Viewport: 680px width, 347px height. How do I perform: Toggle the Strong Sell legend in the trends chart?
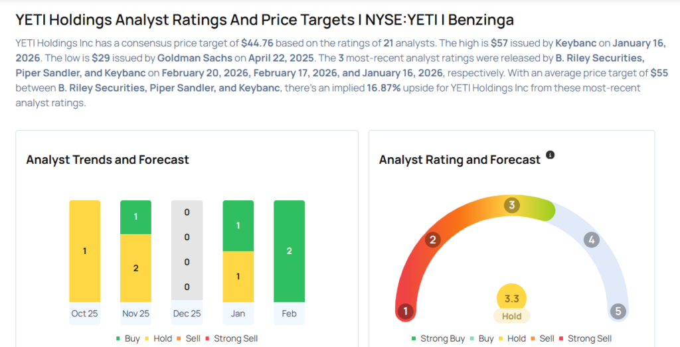pyautogui.click(x=230, y=338)
